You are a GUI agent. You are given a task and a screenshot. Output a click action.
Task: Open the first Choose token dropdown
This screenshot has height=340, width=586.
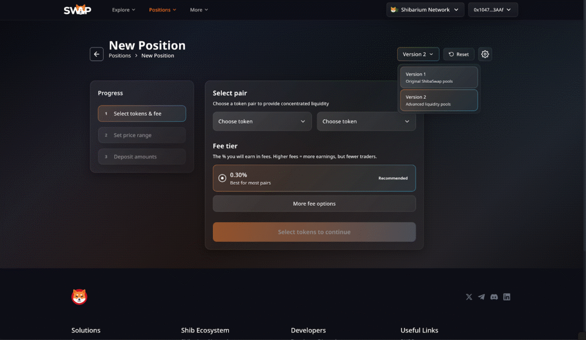[x=262, y=121]
